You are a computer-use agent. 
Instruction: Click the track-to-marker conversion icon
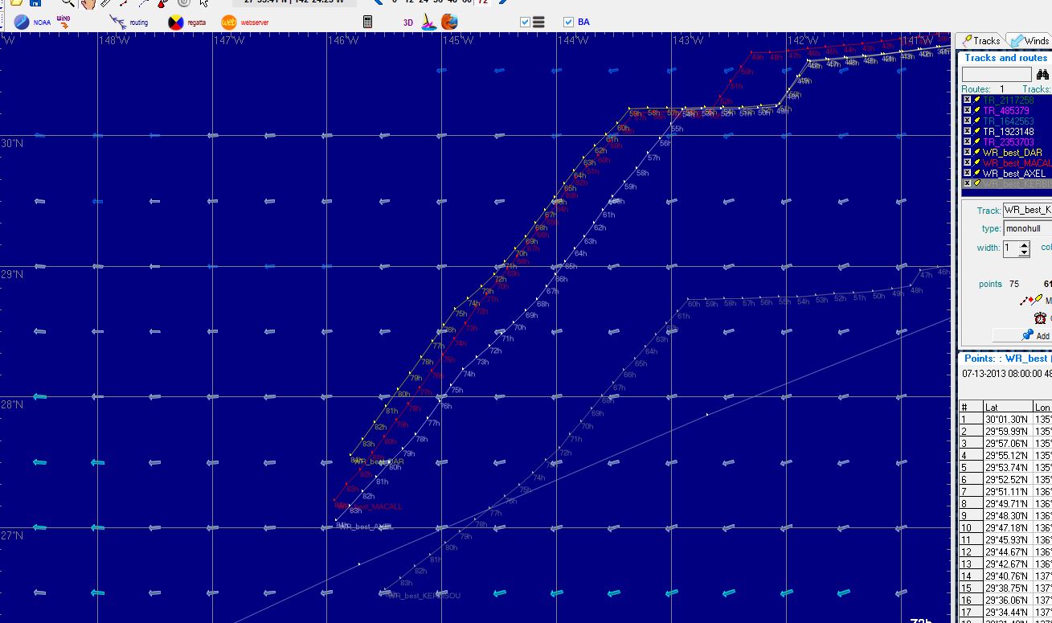pyautogui.click(x=1031, y=301)
